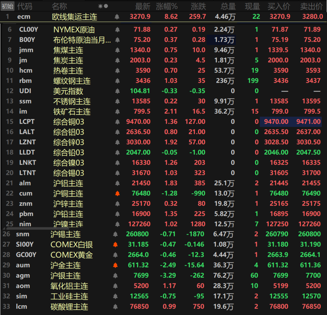Click the bell icon for 工业硅主连
Image resolution: width=327 pixels, height=315 pixels.
tap(115, 296)
